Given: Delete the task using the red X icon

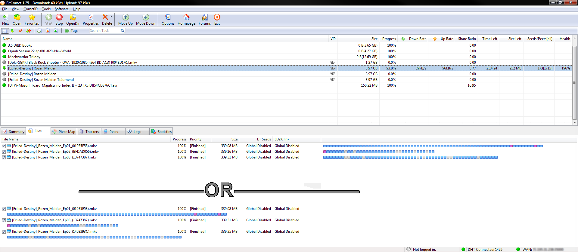Looking at the screenshot, I should coord(105,17).
